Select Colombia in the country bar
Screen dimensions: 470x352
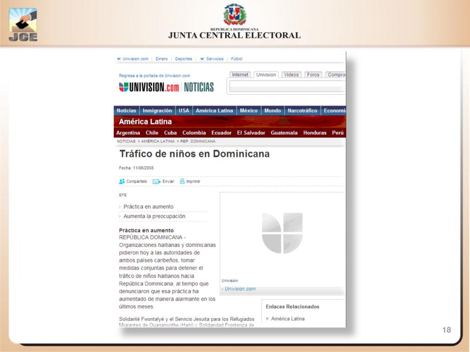point(194,132)
